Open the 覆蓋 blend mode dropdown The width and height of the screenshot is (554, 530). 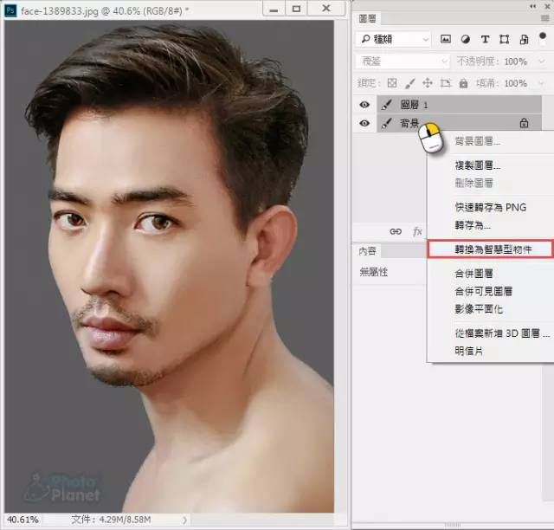coord(403,61)
